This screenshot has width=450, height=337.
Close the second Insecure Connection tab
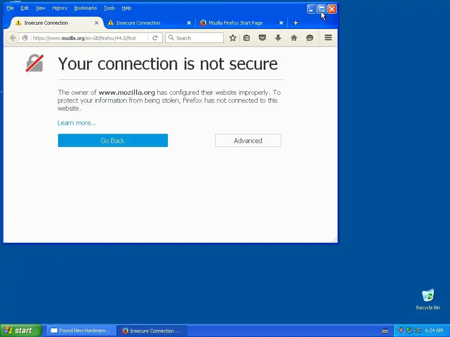(x=189, y=23)
